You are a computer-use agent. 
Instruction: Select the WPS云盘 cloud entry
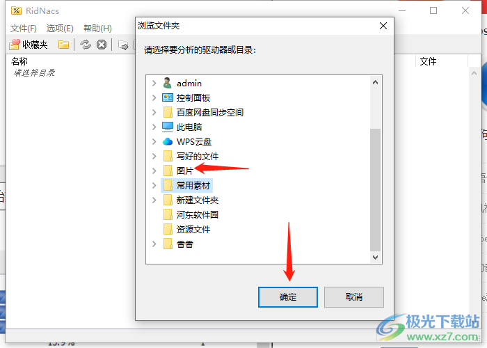point(194,142)
